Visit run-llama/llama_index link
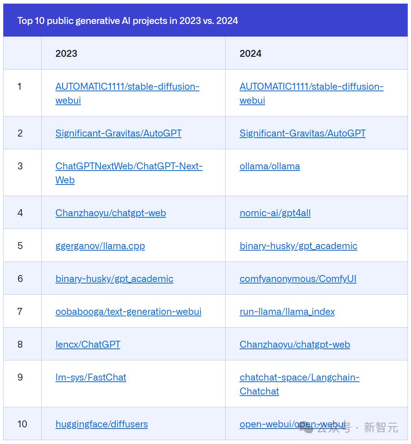This screenshot has height=444, width=411. click(x=287, y=311)
